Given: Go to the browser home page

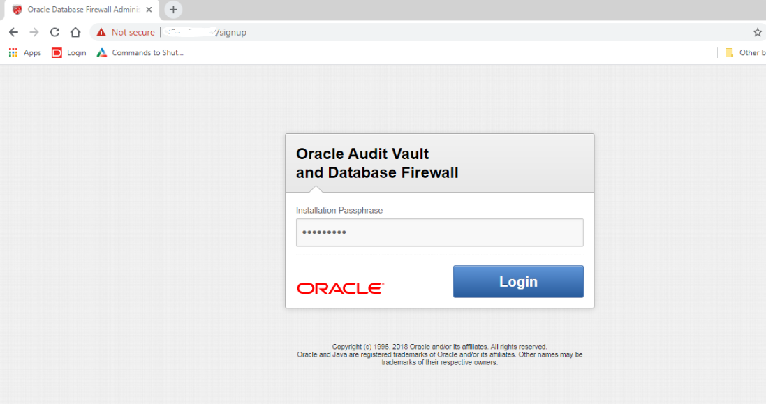Looking at the screenshot, I should click(75, 32).
